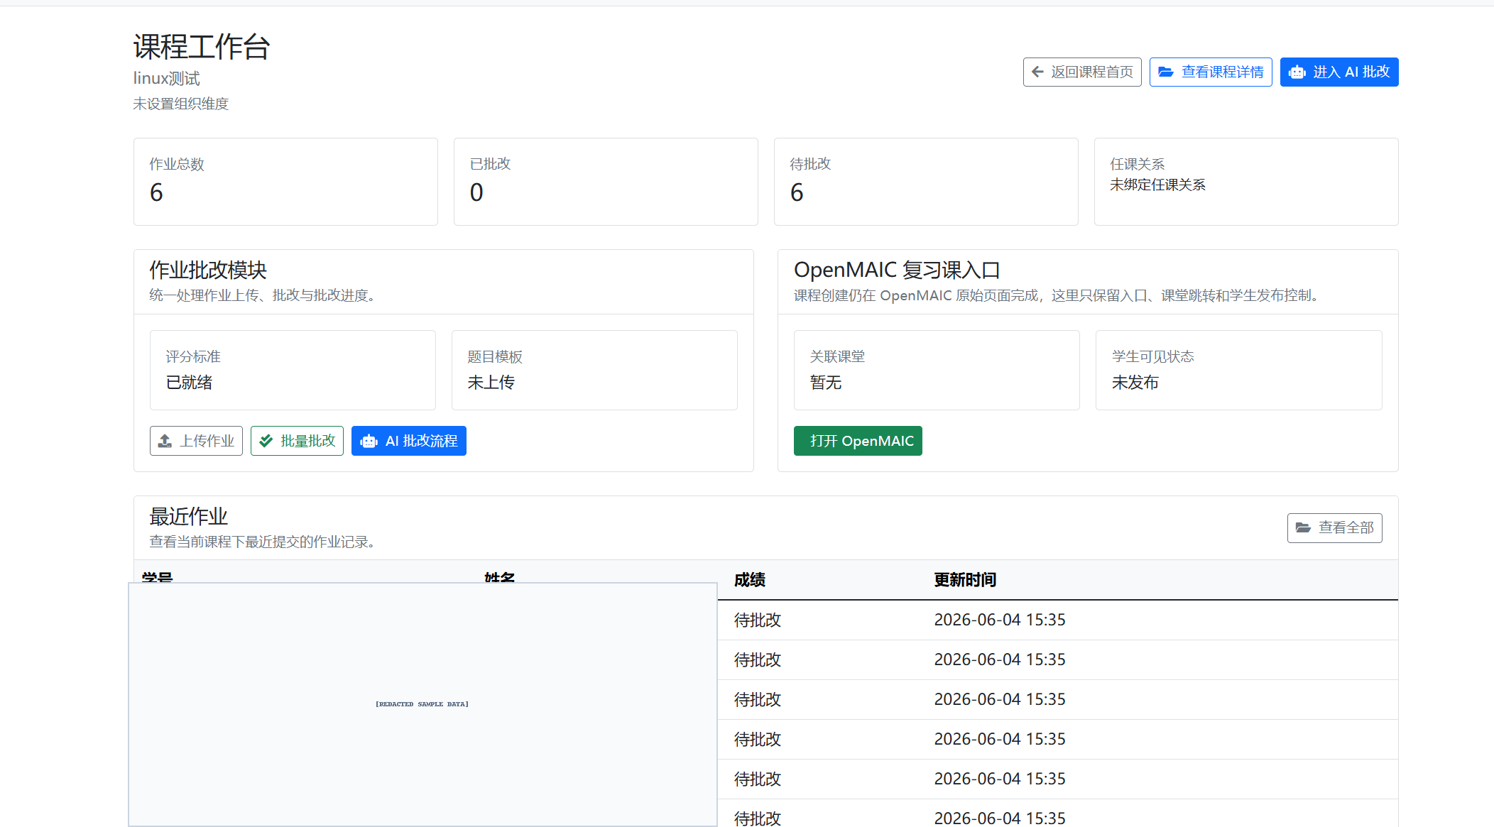
Task: Start batch grading with 批量批改
Action: [297, 441]
